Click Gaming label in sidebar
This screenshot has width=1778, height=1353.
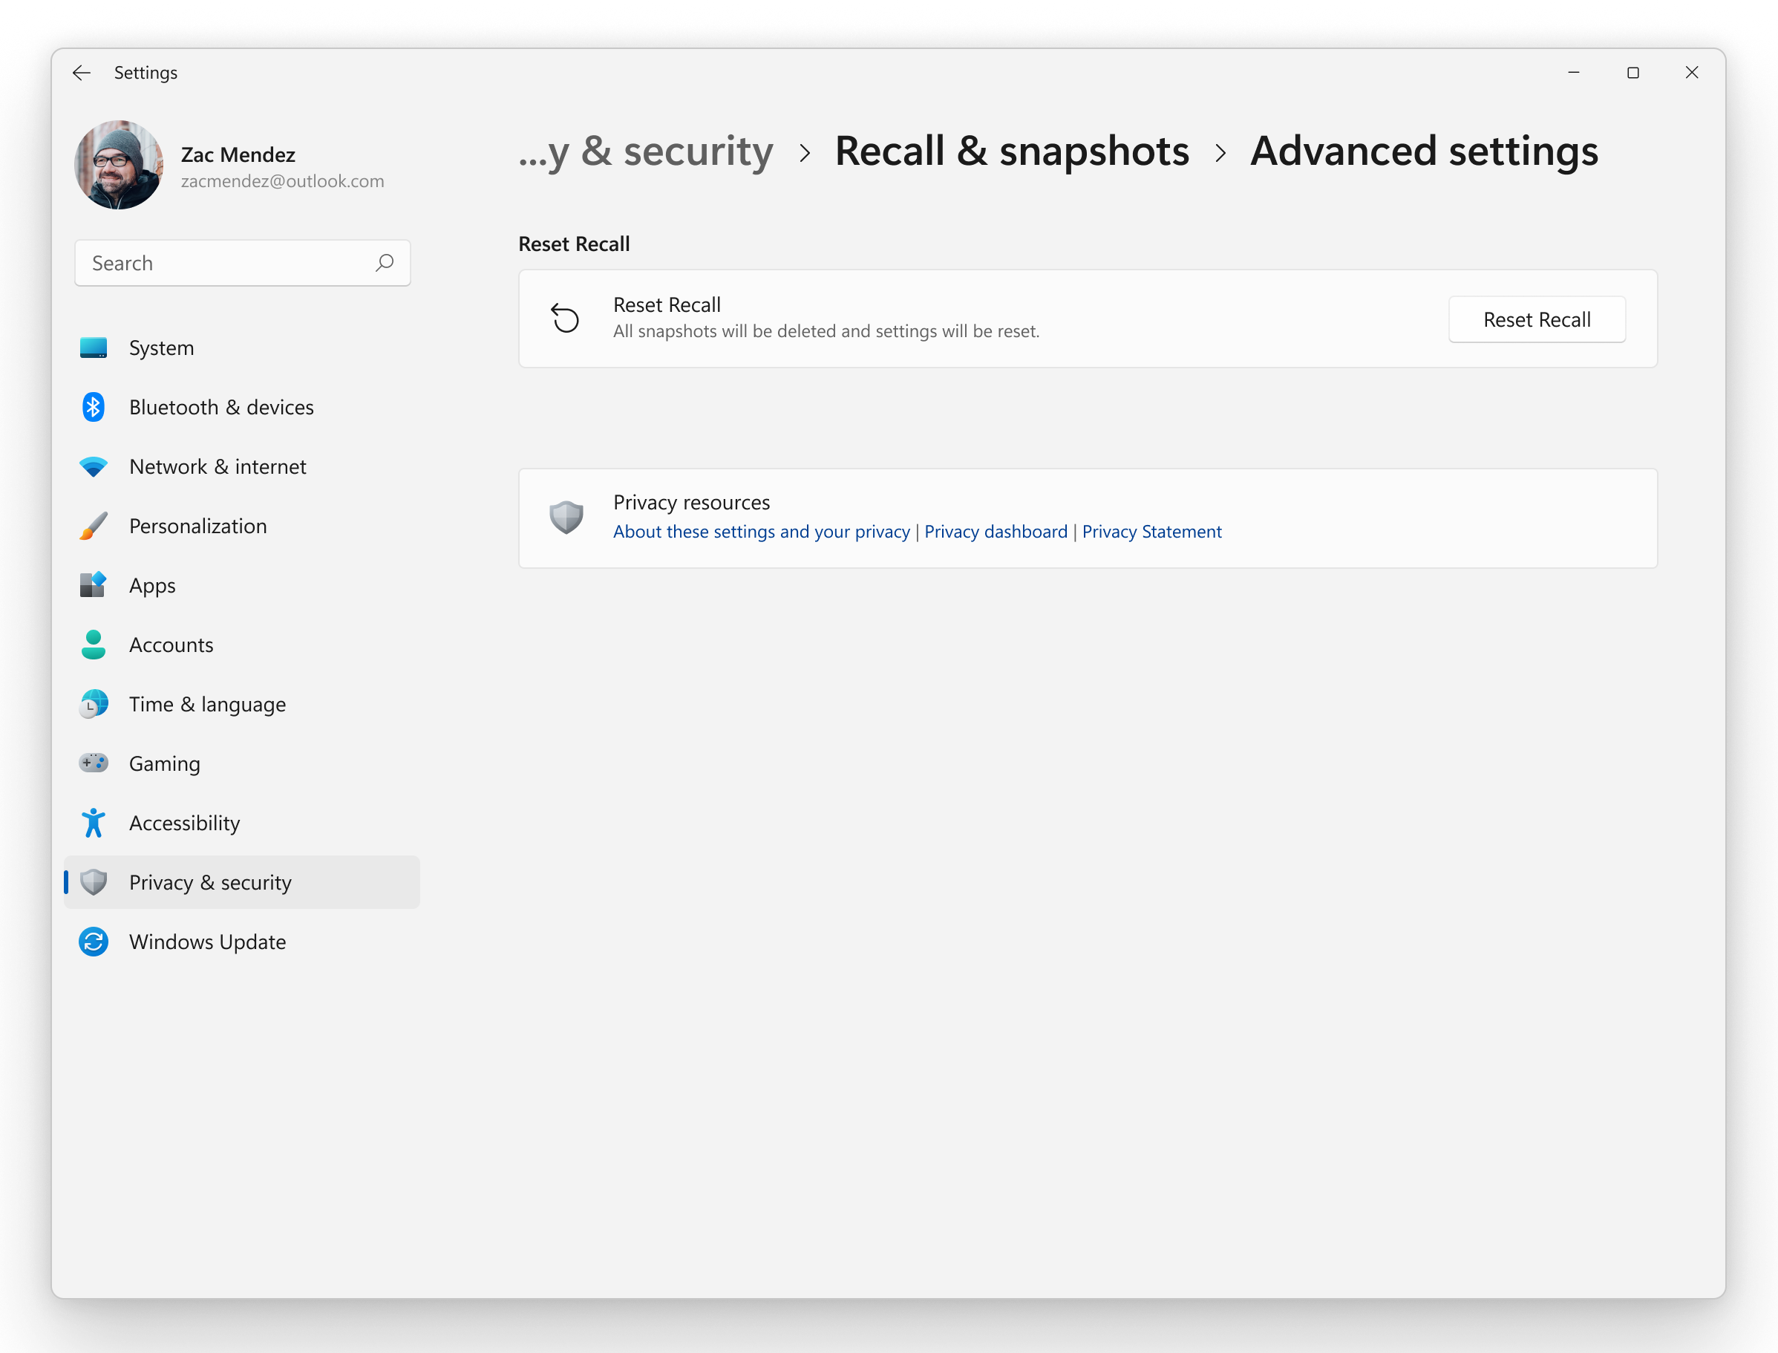[x=165, y=763]
